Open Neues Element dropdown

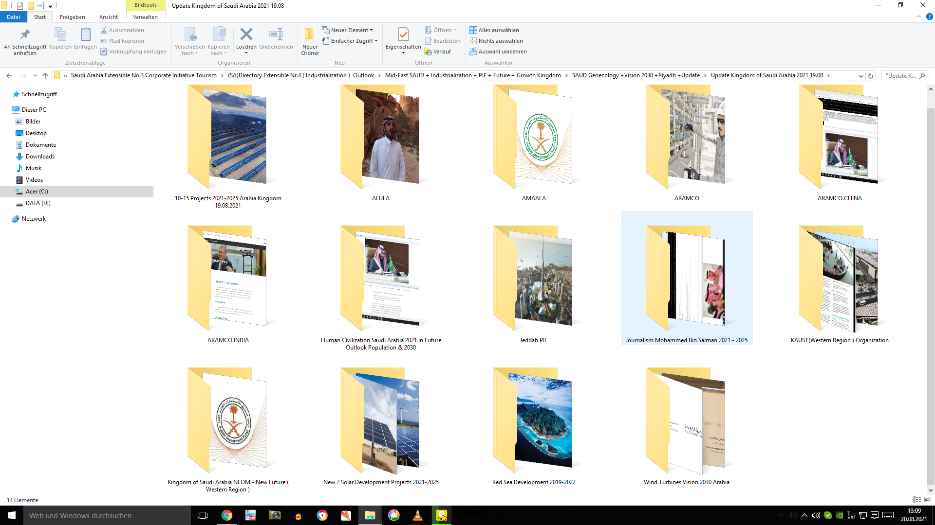347,30
